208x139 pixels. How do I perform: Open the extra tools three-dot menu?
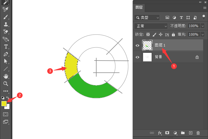point(5,91)
